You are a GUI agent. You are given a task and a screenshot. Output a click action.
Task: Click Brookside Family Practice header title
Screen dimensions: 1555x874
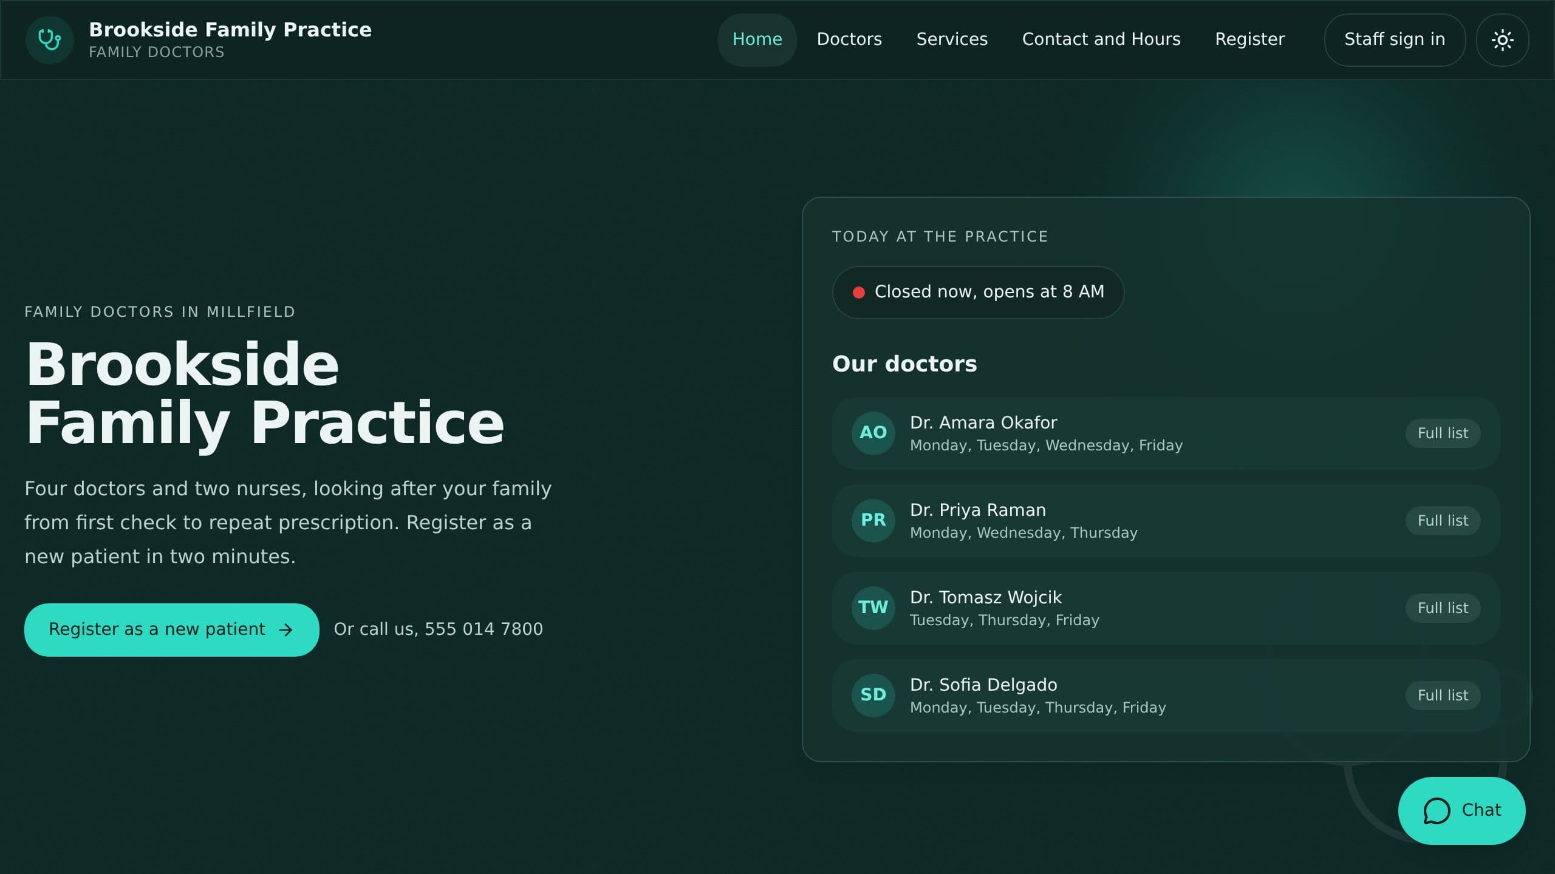click(230, 30)
